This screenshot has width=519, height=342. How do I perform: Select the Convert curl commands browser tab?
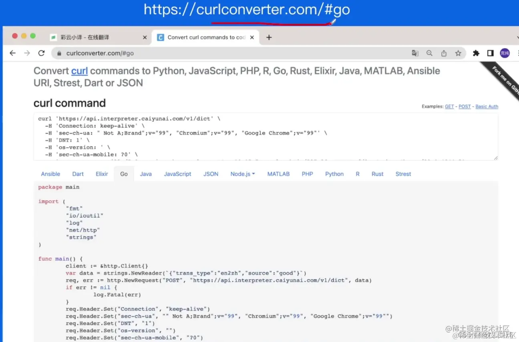[x=206, y=37]
